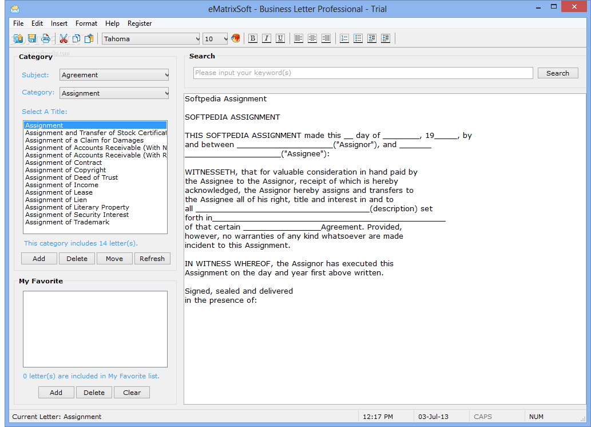This screenshot has height=427, width=591.
Task: Click the 12:17 PM time in status bar
Action: click(378, 417)
